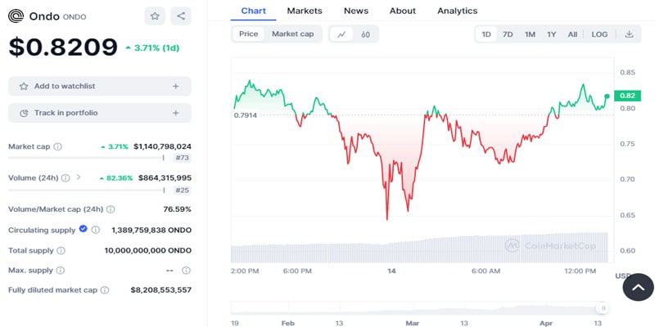The width and height of the screenshot is (655, 327).
Task: Star Ondo as a favorite
Action: pyautogui.click(x=155, y=16)
